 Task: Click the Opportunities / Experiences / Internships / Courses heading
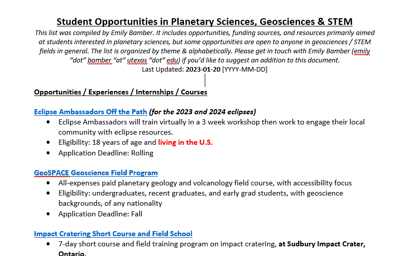coord(120,92)
